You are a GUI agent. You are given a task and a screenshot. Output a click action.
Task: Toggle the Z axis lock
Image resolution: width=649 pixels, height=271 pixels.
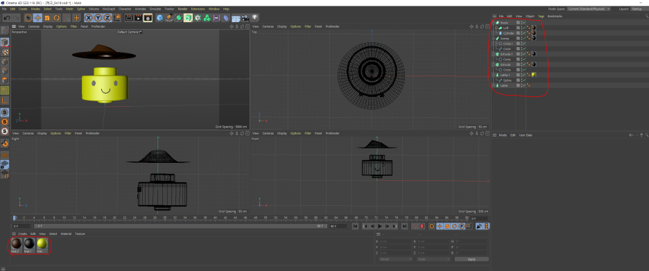click(x=107, y=18)
